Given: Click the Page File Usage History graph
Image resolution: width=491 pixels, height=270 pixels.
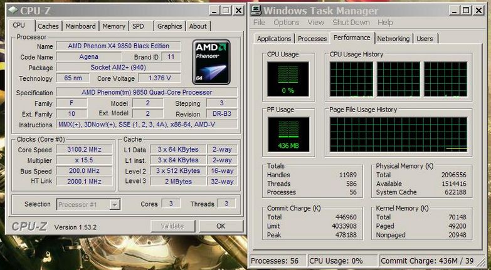Looking at the screenshot, I should (399, 133).
